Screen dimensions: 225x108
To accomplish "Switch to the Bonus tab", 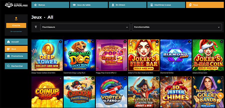I will point(50,5).
